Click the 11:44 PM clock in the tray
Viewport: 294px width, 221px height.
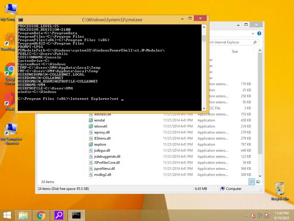click(x=281, y=213)
